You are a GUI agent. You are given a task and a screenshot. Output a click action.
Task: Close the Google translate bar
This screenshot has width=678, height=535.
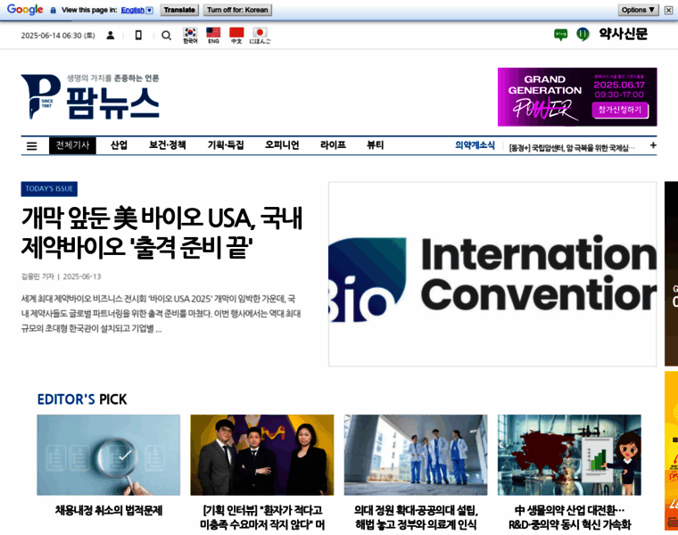coord(668,10)
